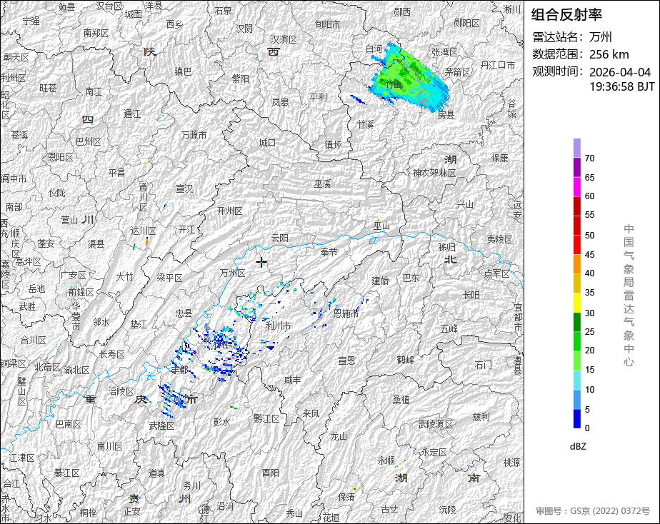
Task: Click the dark blue 0 dBZ legend color
Action: click(x=576, y=419)
